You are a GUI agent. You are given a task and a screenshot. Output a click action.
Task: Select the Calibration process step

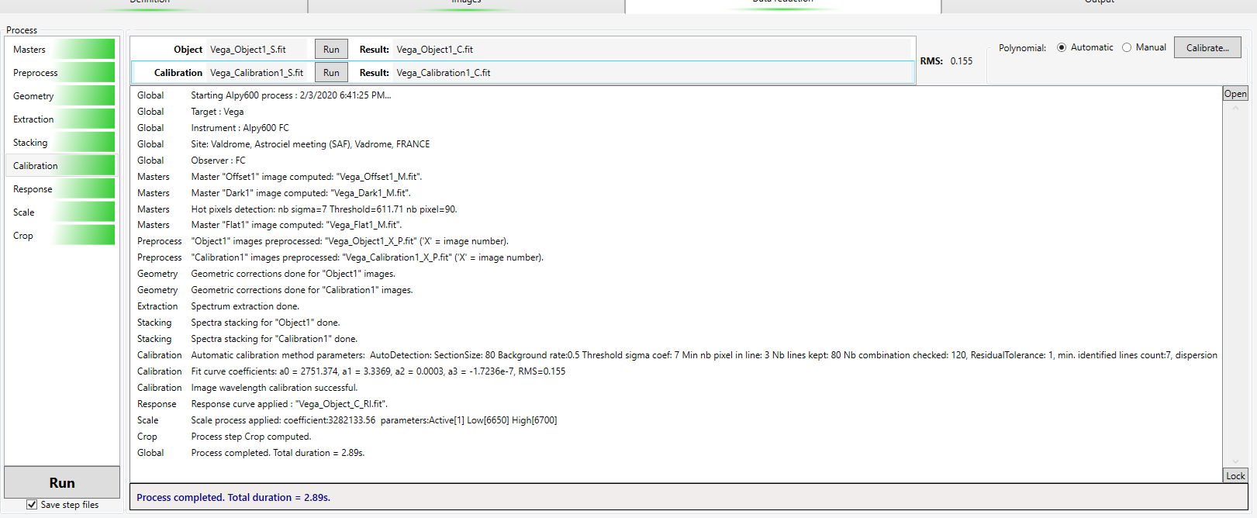click(60, 166)
